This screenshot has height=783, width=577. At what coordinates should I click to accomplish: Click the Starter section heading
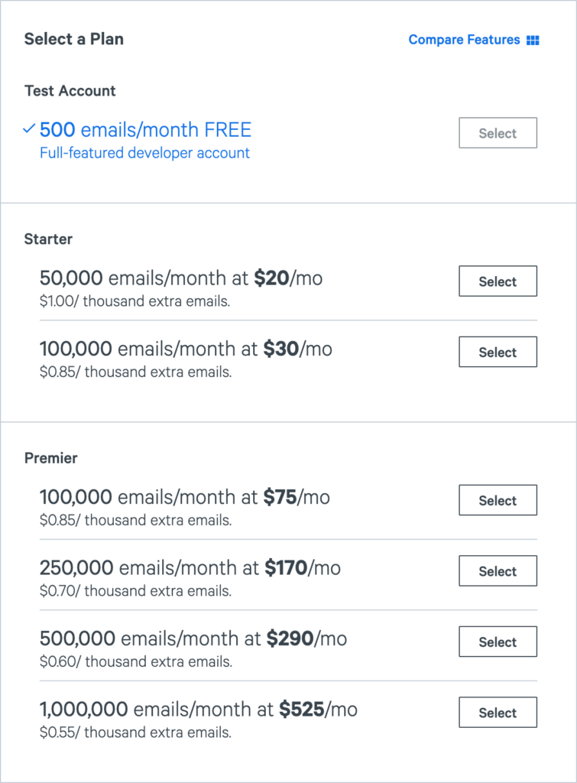[48, 239]
